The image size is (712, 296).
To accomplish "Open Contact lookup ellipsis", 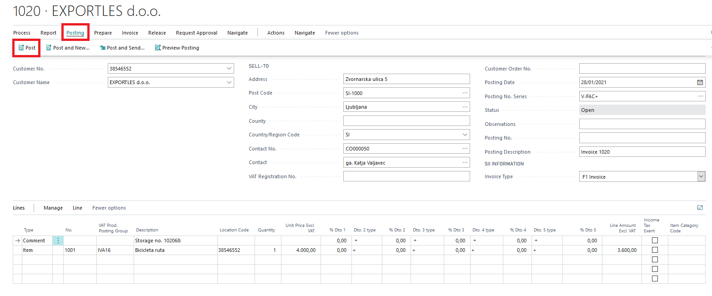I will tap(465, 162).
